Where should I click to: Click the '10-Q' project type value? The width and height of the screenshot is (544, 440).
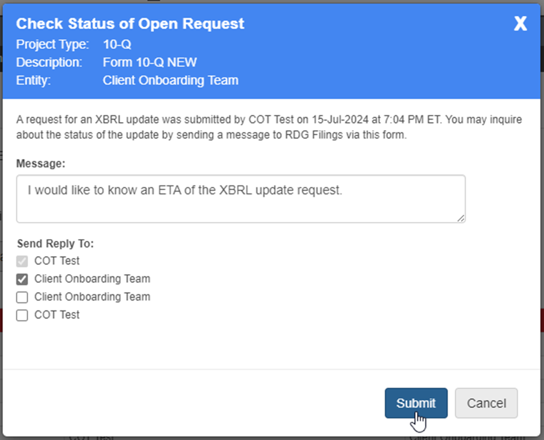(x=117, y=44)
